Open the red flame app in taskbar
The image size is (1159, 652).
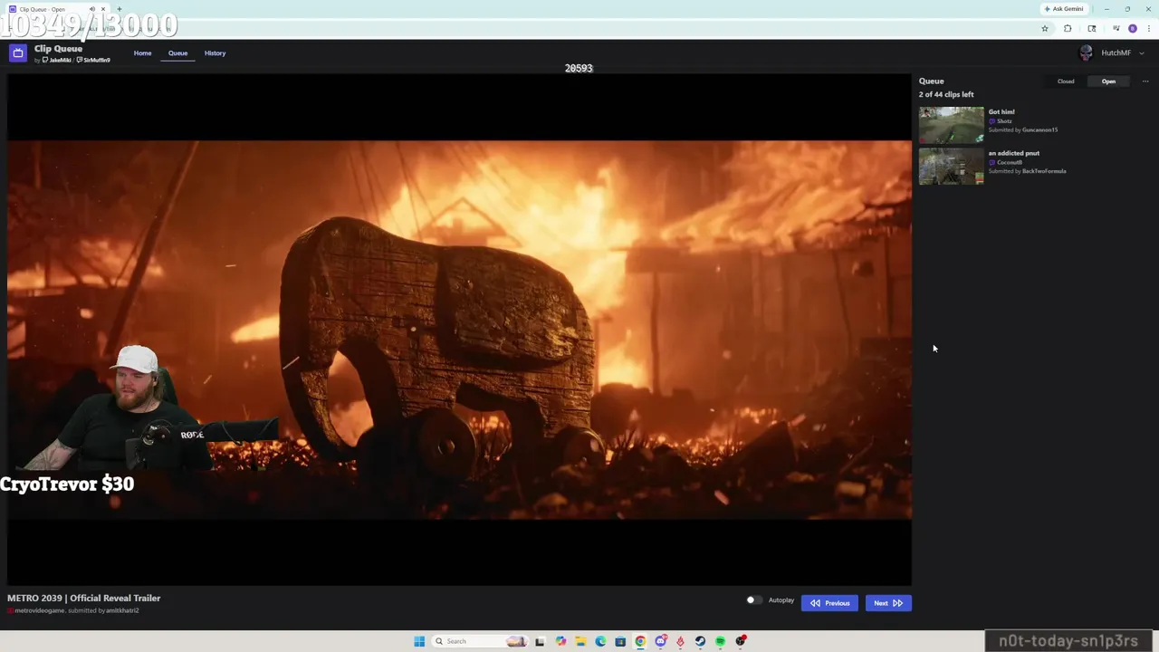click(680, 641)
